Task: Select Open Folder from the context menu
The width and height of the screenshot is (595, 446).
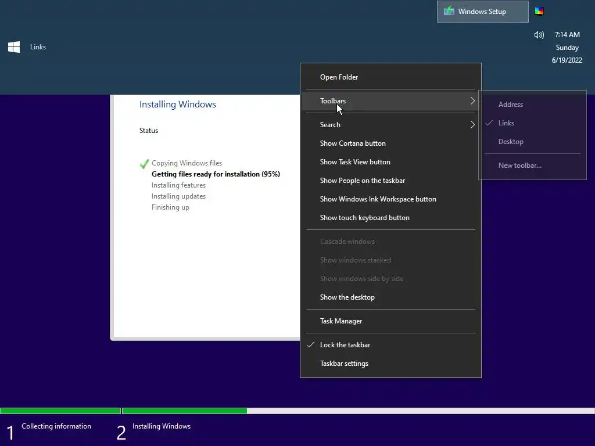Action: pos(390,77)
